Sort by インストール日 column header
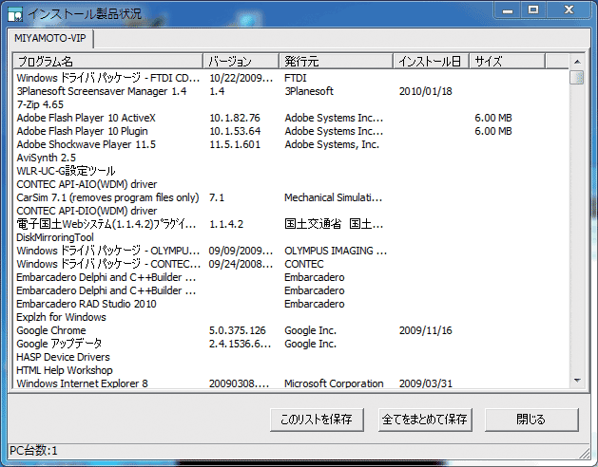 [x=432, y=61]
